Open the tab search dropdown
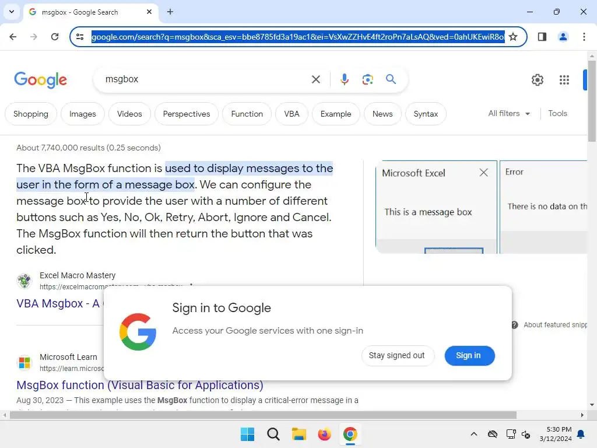597x448 pixels. click(x=12, y=12)
